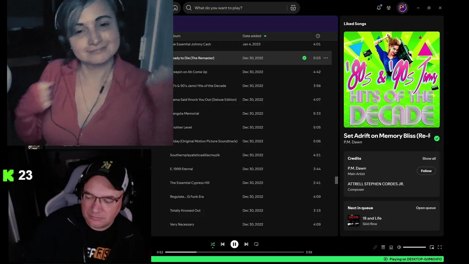Click 18 and Life in Next in queue
Screen dimensions: 469x264
pos(372,218)
